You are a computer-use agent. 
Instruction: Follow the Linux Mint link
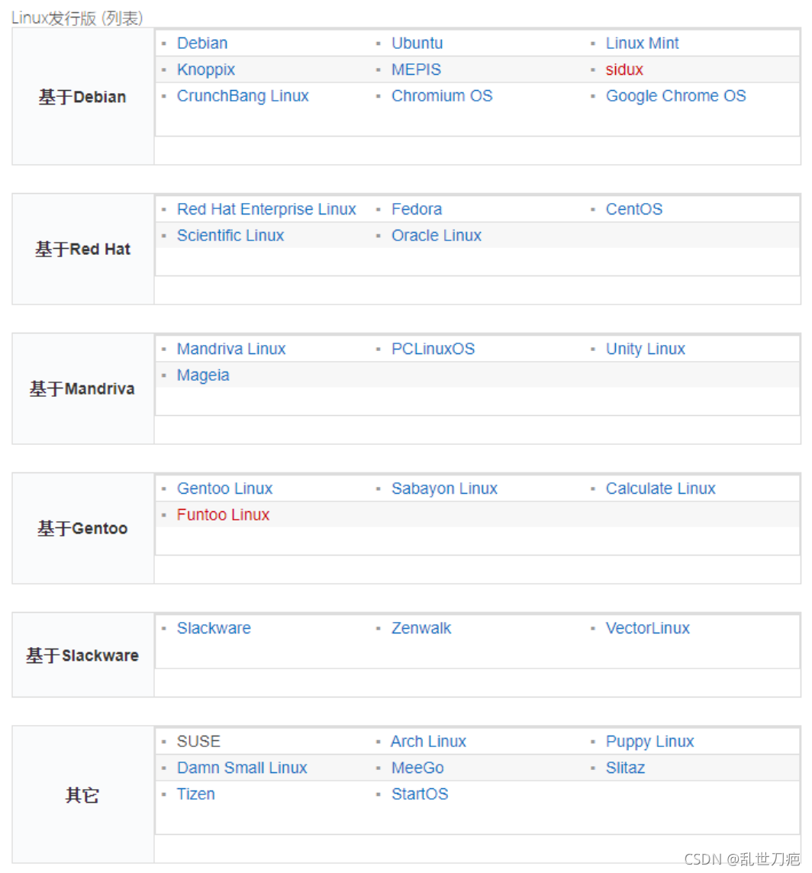(x=642, y=43)
